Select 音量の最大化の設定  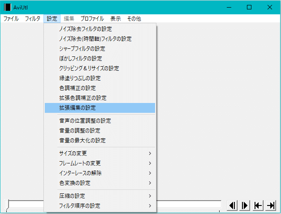(x=100, y=141)
